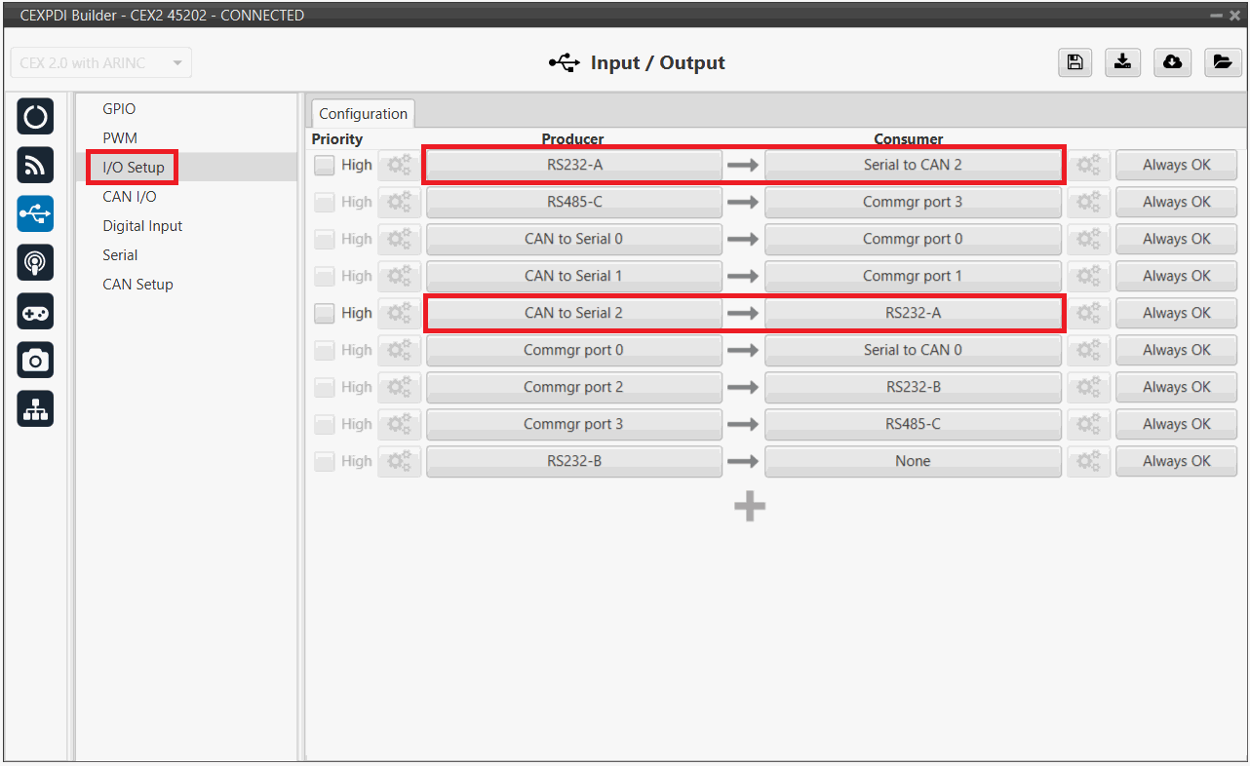1250x766 pixels.
Task: Click Always OK button on Commgr port 3 consumer row
Action: (x=1176, y=202)
